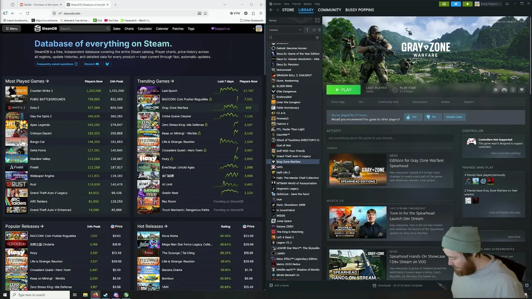Switch to Steam Big Picture mode icon
The height and width of the screenshot is (299, 532).
coord(507,4)
